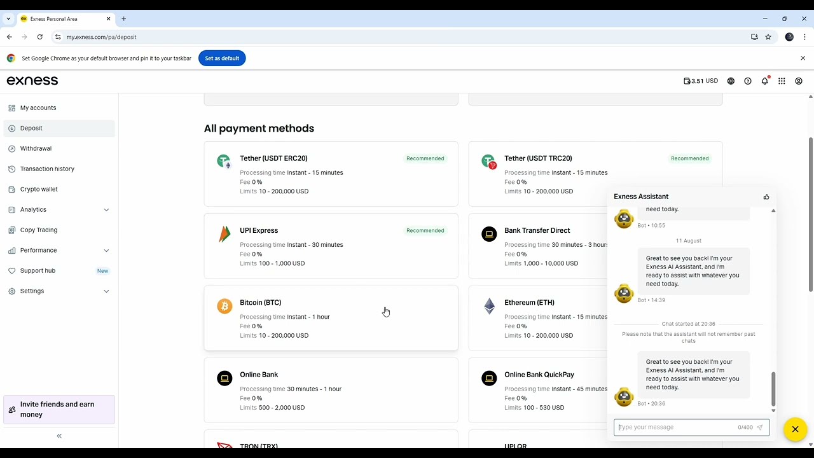Choose the Bitcoin (BTC) payment method
This screenshot has width=814, height=458.
click(x=331, y=318)
